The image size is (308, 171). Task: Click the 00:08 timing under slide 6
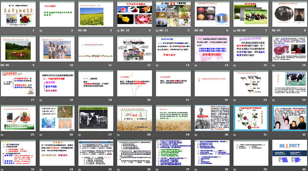pyautogui.click(x=199, y=31)
